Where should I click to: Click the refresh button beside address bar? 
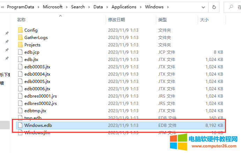point(214,7)
